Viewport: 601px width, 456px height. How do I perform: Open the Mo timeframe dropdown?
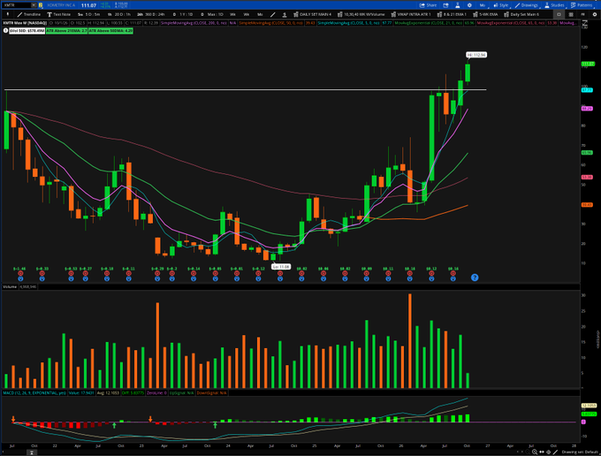pyautogui.click(x=483, y=5)
